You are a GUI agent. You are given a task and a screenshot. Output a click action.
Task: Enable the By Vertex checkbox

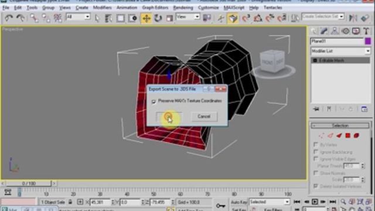point(316,145)
